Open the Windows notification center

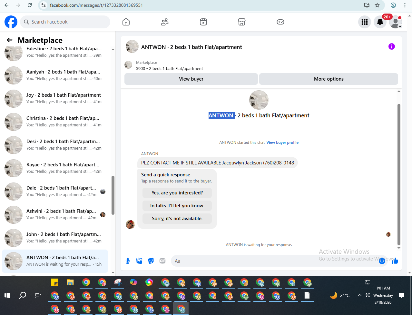point(401,295)
